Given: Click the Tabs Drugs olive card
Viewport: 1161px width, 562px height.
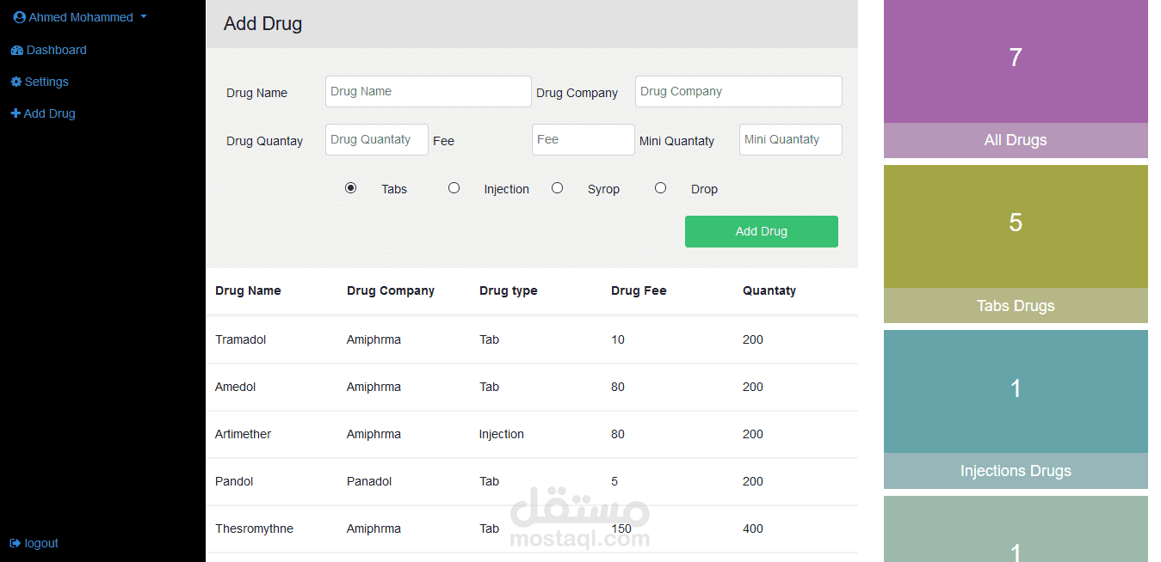Looking at the screenshot, I should [1016, 244].
